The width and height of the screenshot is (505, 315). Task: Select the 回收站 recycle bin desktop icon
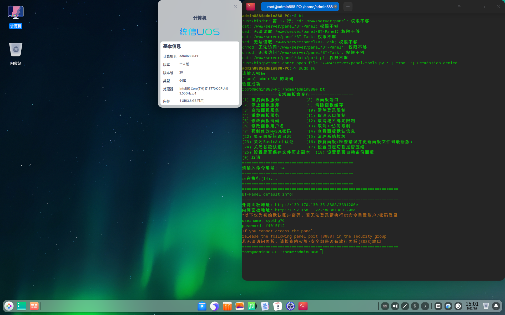pyautogui.click(x=16, y=54)
